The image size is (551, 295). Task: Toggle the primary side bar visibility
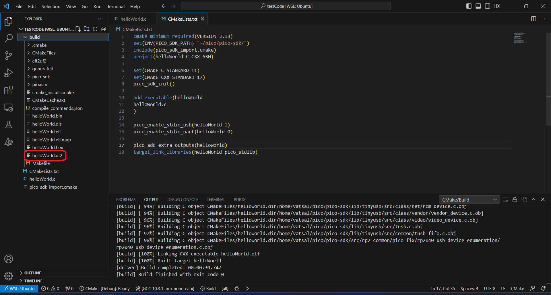click(469, 6)
